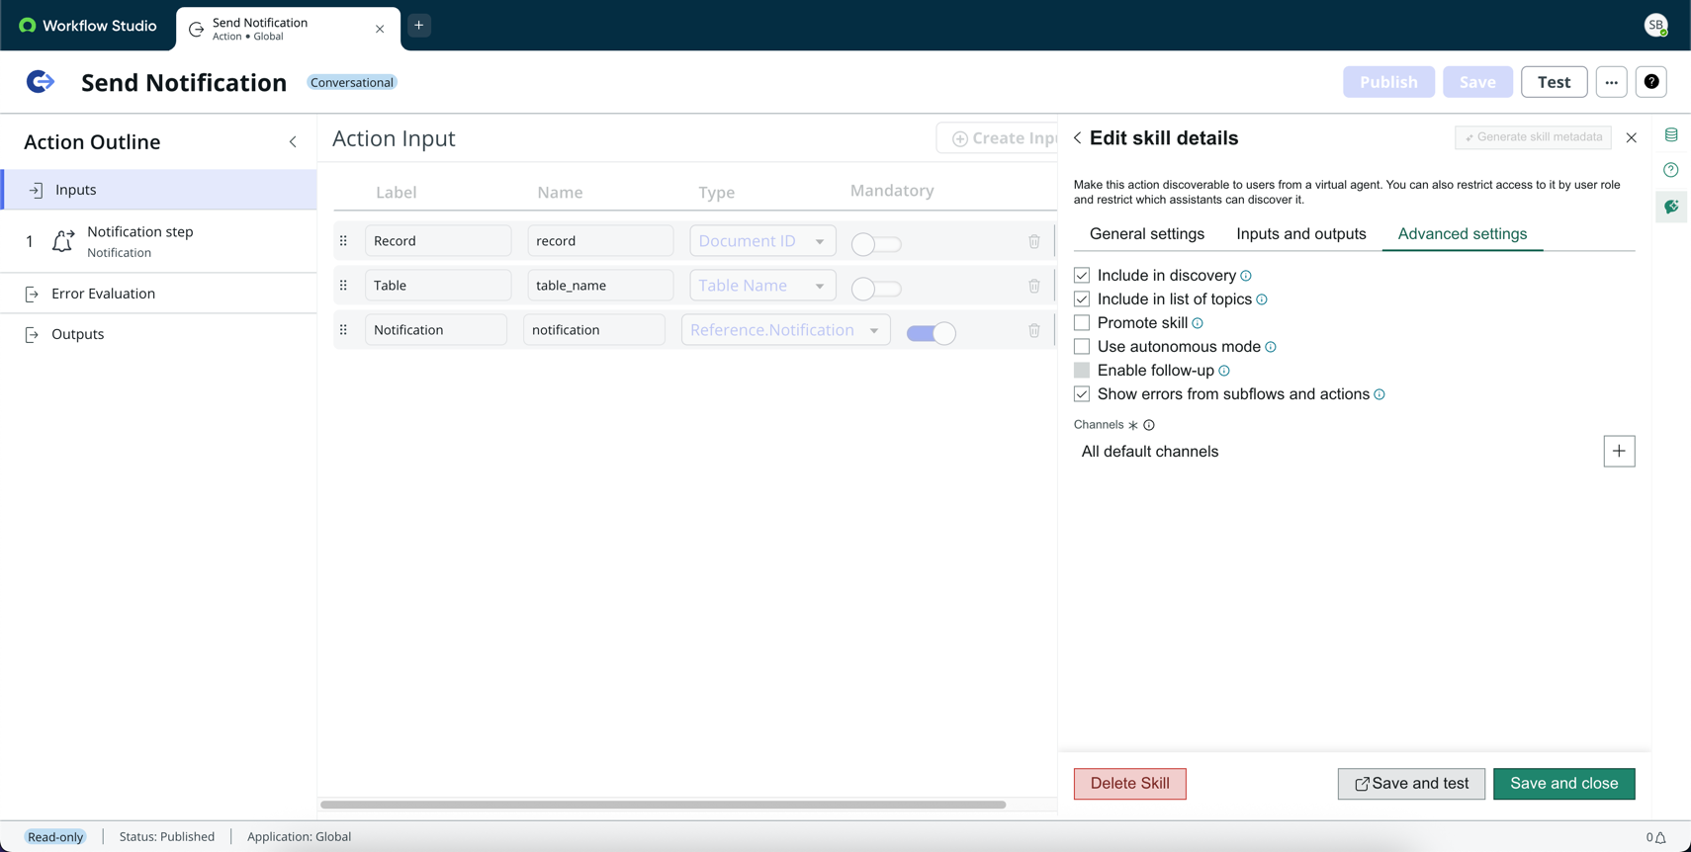
Task: Switch to the General settings tab
Action: click(1147, 234)
